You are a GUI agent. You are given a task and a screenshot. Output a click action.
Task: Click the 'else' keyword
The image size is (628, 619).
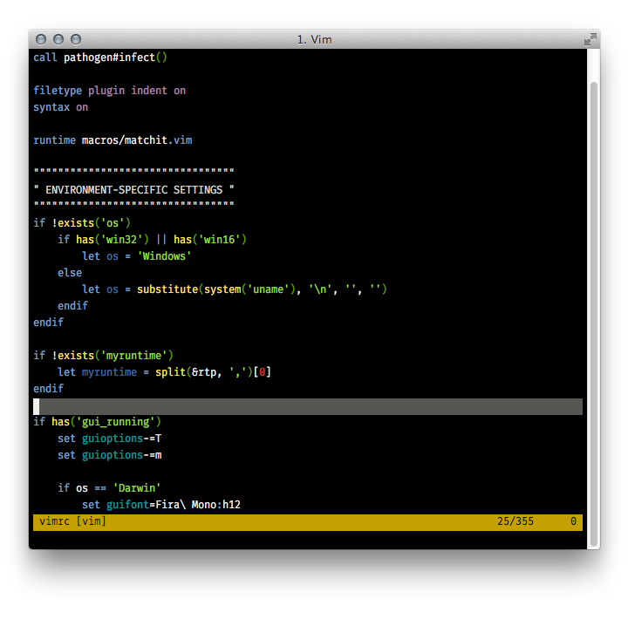pos(70,273)
